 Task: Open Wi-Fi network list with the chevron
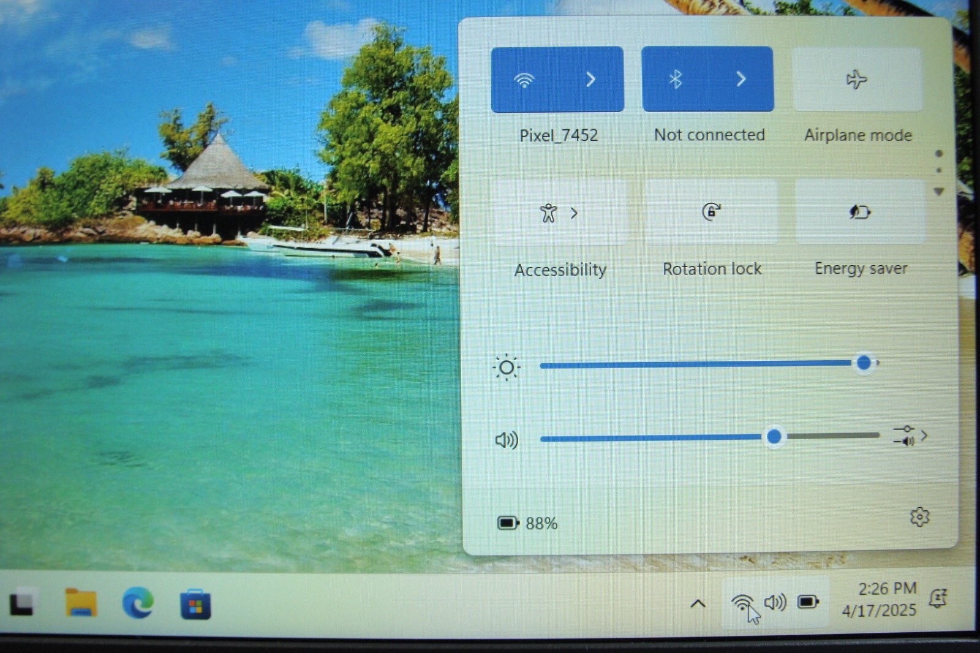pyautogui.click(x=590, y=80)
